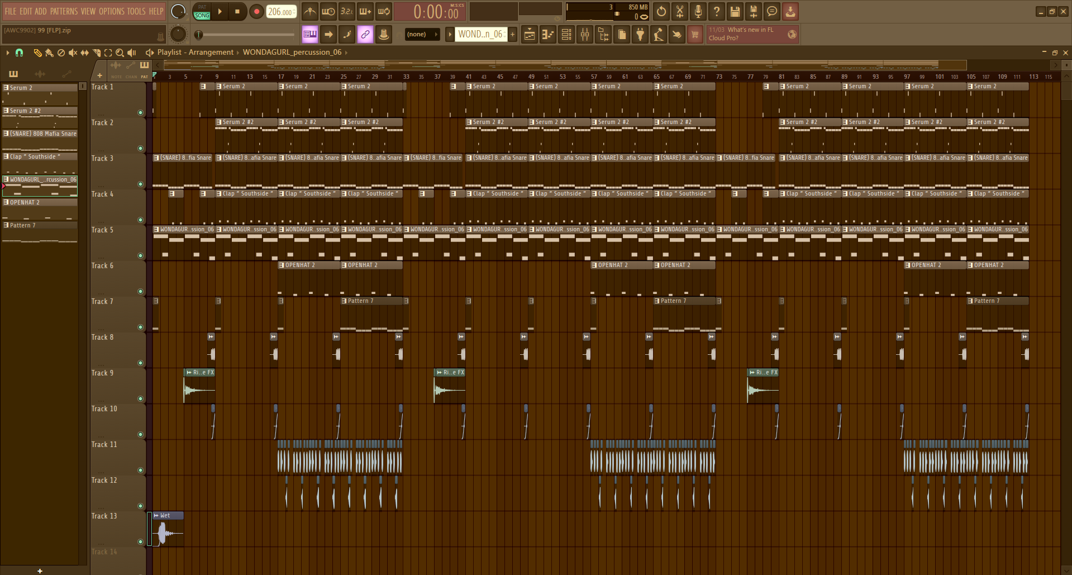Click the undo history icon

[661, 11]
